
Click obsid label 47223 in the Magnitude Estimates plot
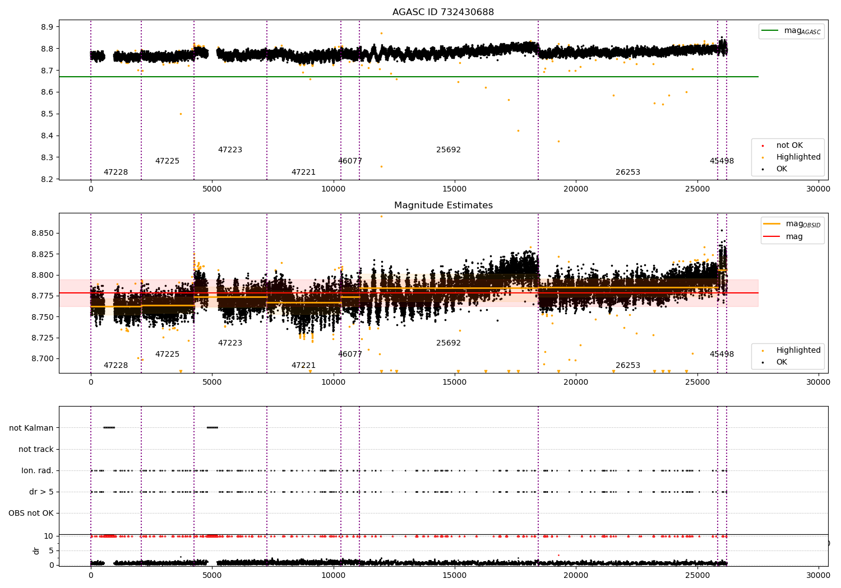pos(230,343)
